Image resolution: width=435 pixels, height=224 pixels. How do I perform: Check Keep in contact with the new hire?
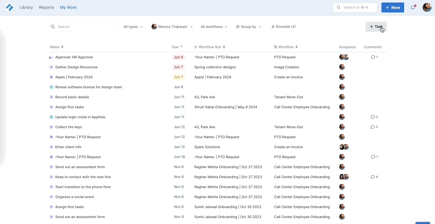(x=51, y=177)
